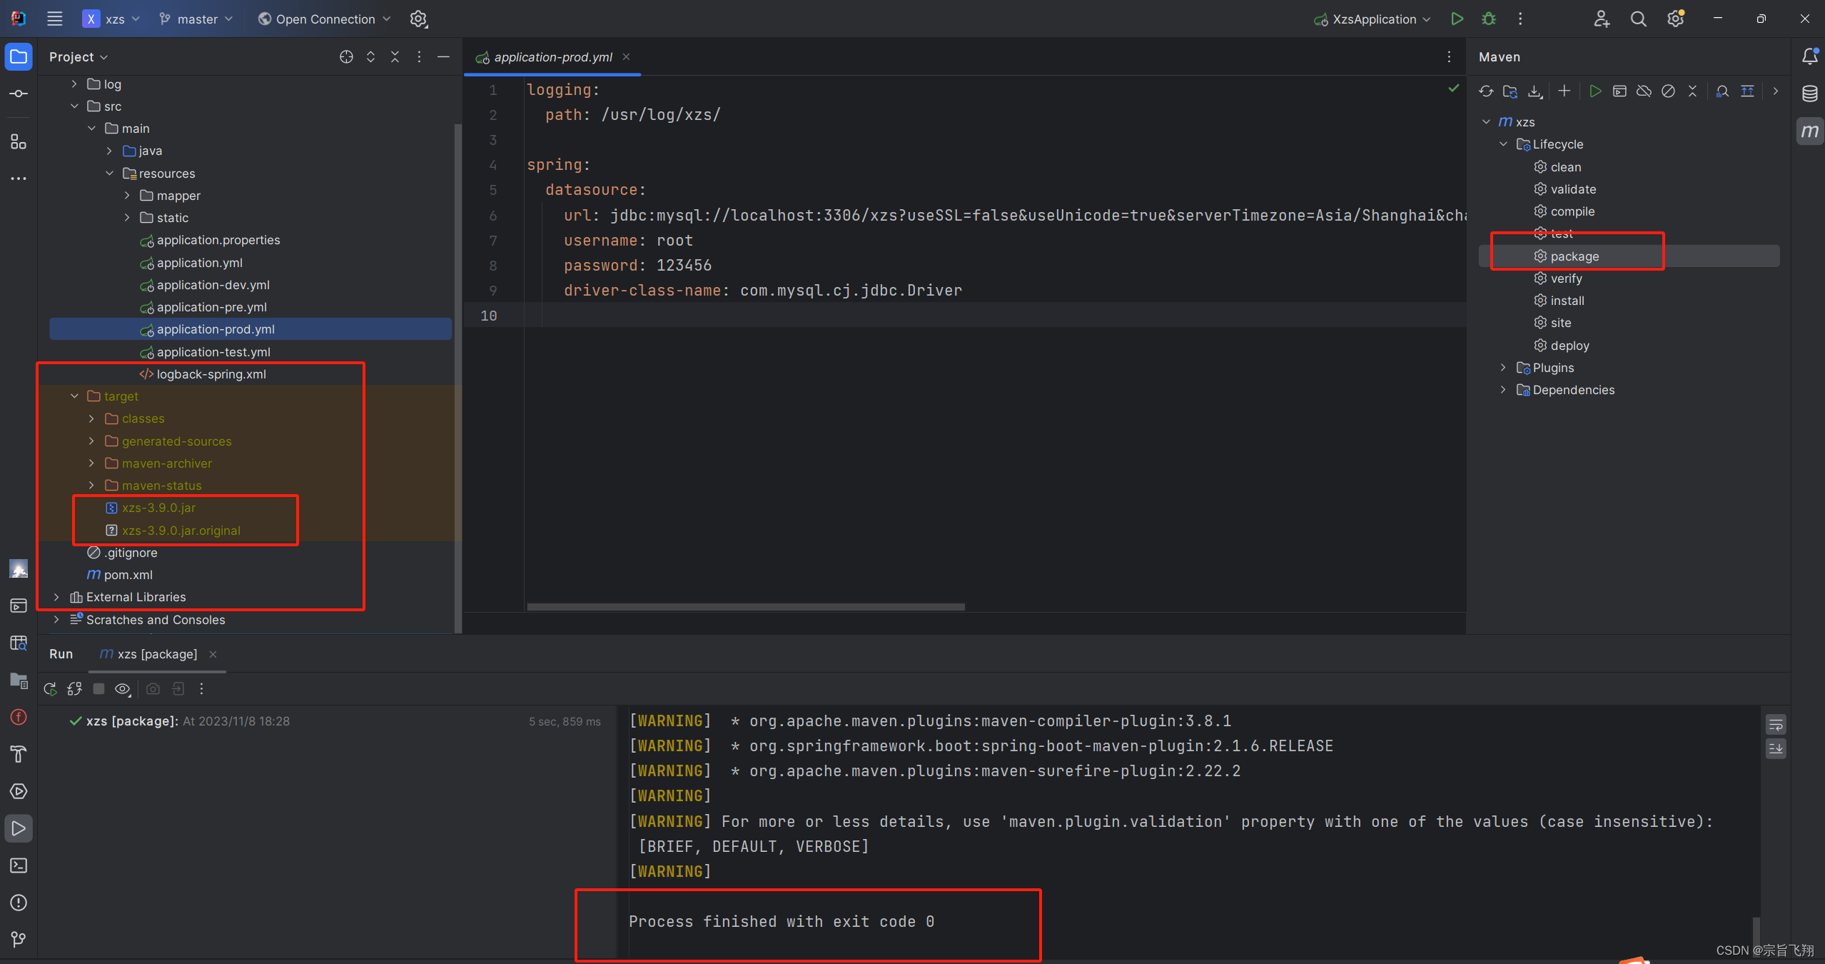Expand the log folder
The image size is (1825, 964).
coord(74,84)
